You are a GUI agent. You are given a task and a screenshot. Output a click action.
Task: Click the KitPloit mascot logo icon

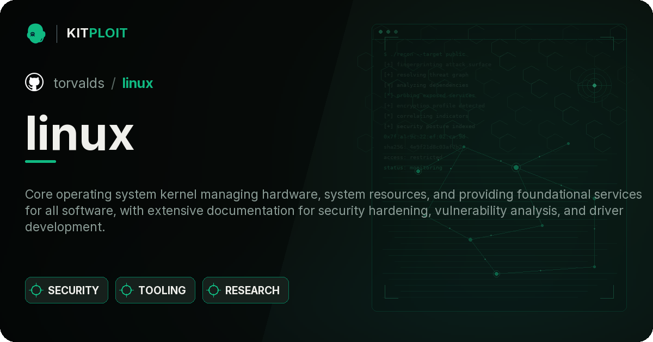[36, 33]
